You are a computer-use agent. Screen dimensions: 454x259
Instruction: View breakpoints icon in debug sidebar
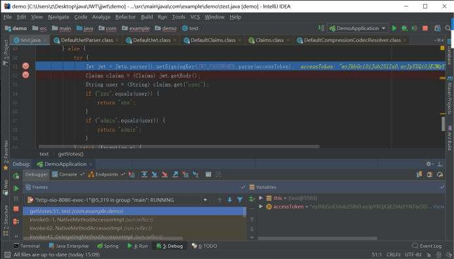tap(16, 222)
